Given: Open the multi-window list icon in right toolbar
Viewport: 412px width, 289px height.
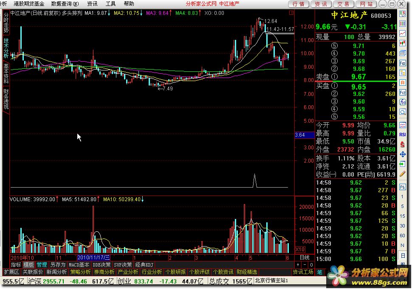Looking at the screenshot, I should [x=402, y=53].
